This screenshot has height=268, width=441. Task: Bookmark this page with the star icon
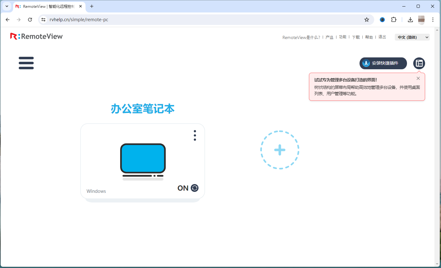pyautogui.click(x=367, y=20)
